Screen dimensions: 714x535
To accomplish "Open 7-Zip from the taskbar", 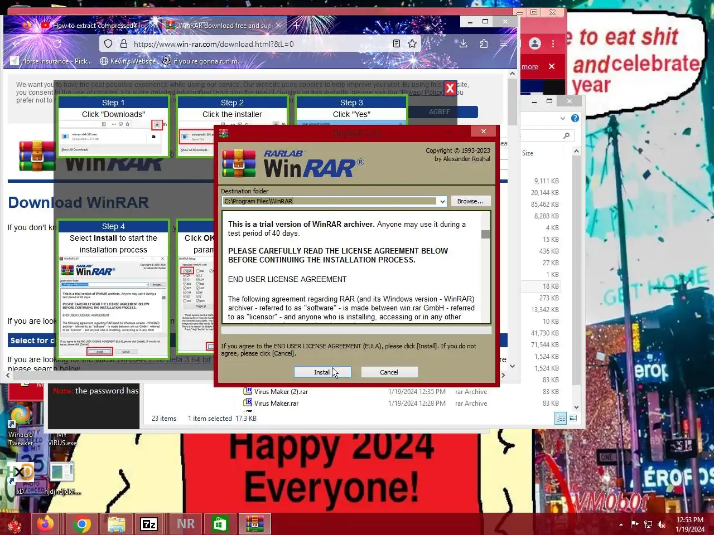I will pos(149,524).
